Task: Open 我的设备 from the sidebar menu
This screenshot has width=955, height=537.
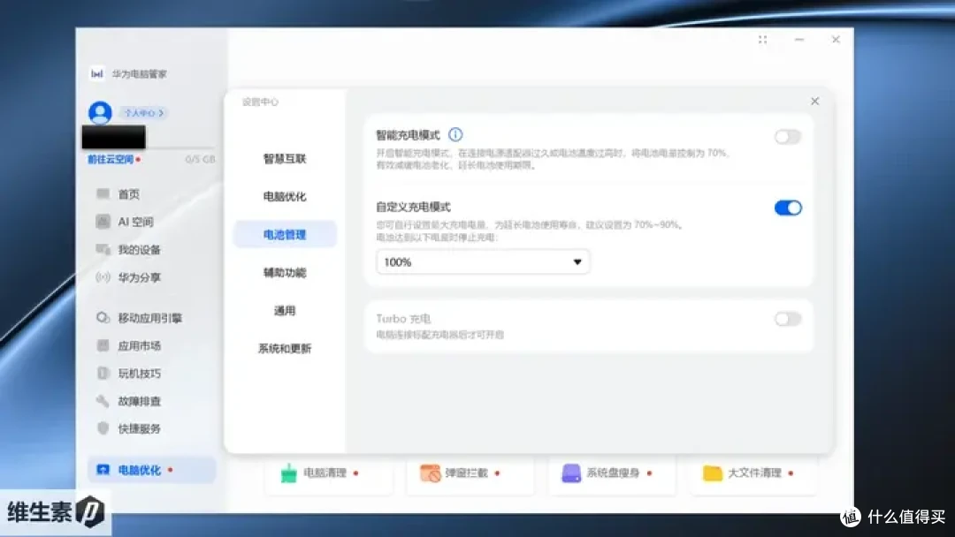Action: (139, 249)
